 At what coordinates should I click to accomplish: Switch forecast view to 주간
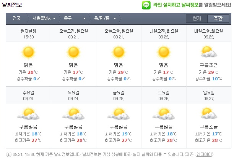tap(218, 18)
